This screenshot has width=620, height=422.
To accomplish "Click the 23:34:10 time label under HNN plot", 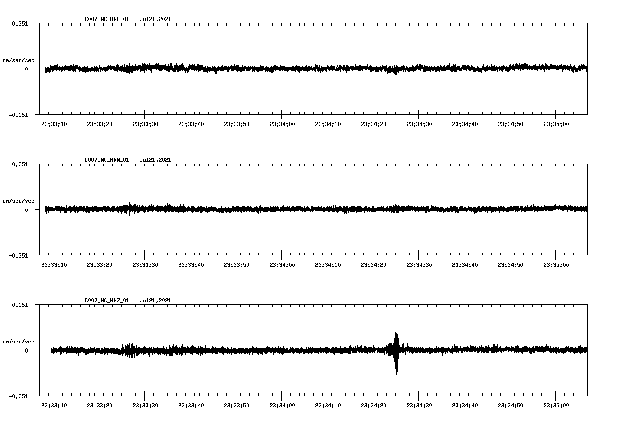I will 328,265.
